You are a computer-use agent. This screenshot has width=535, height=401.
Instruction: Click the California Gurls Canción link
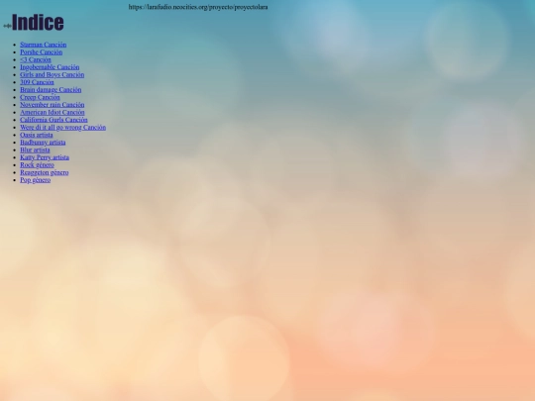click(53, 120)
